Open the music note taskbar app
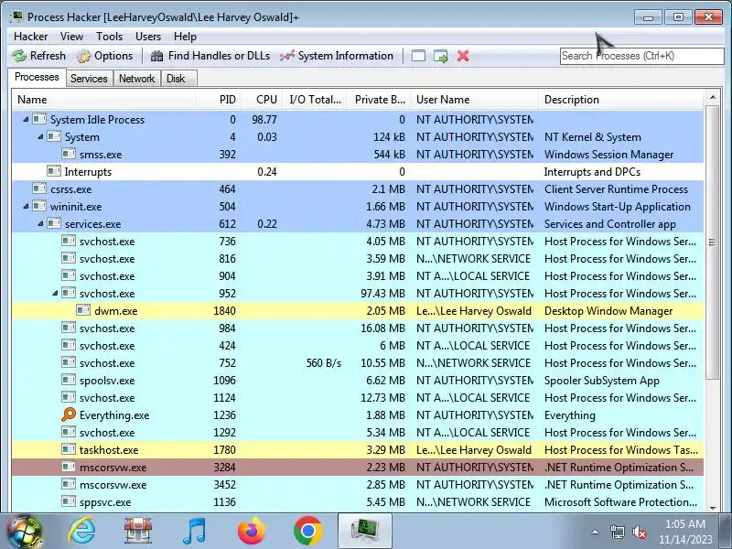The image size is (732, 549). pyautogui.click(x=194, y=532)
